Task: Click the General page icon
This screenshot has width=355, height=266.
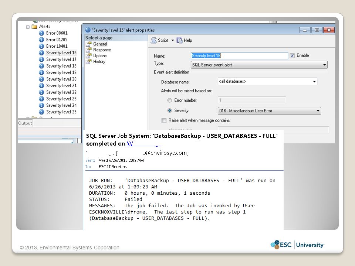Action: [88, 44]
